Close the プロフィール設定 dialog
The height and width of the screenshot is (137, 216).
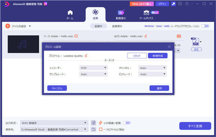[169, 47]
